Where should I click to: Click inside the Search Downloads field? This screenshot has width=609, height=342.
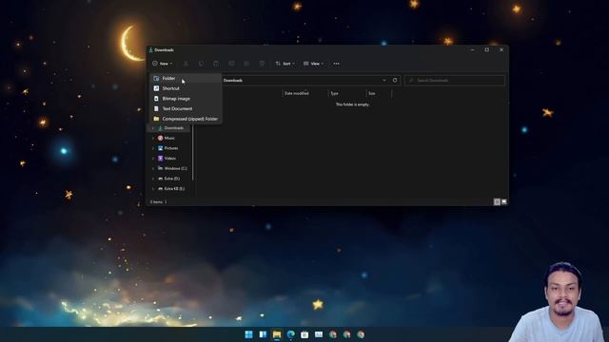tap(455, 80)
